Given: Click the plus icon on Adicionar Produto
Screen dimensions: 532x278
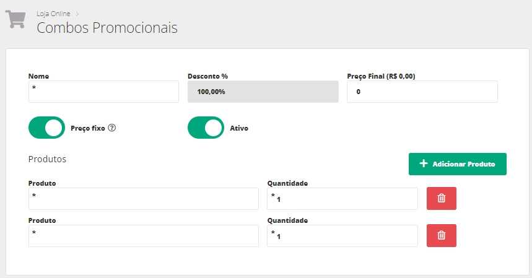Looking at the screenshot, I should tap(424, 164).
